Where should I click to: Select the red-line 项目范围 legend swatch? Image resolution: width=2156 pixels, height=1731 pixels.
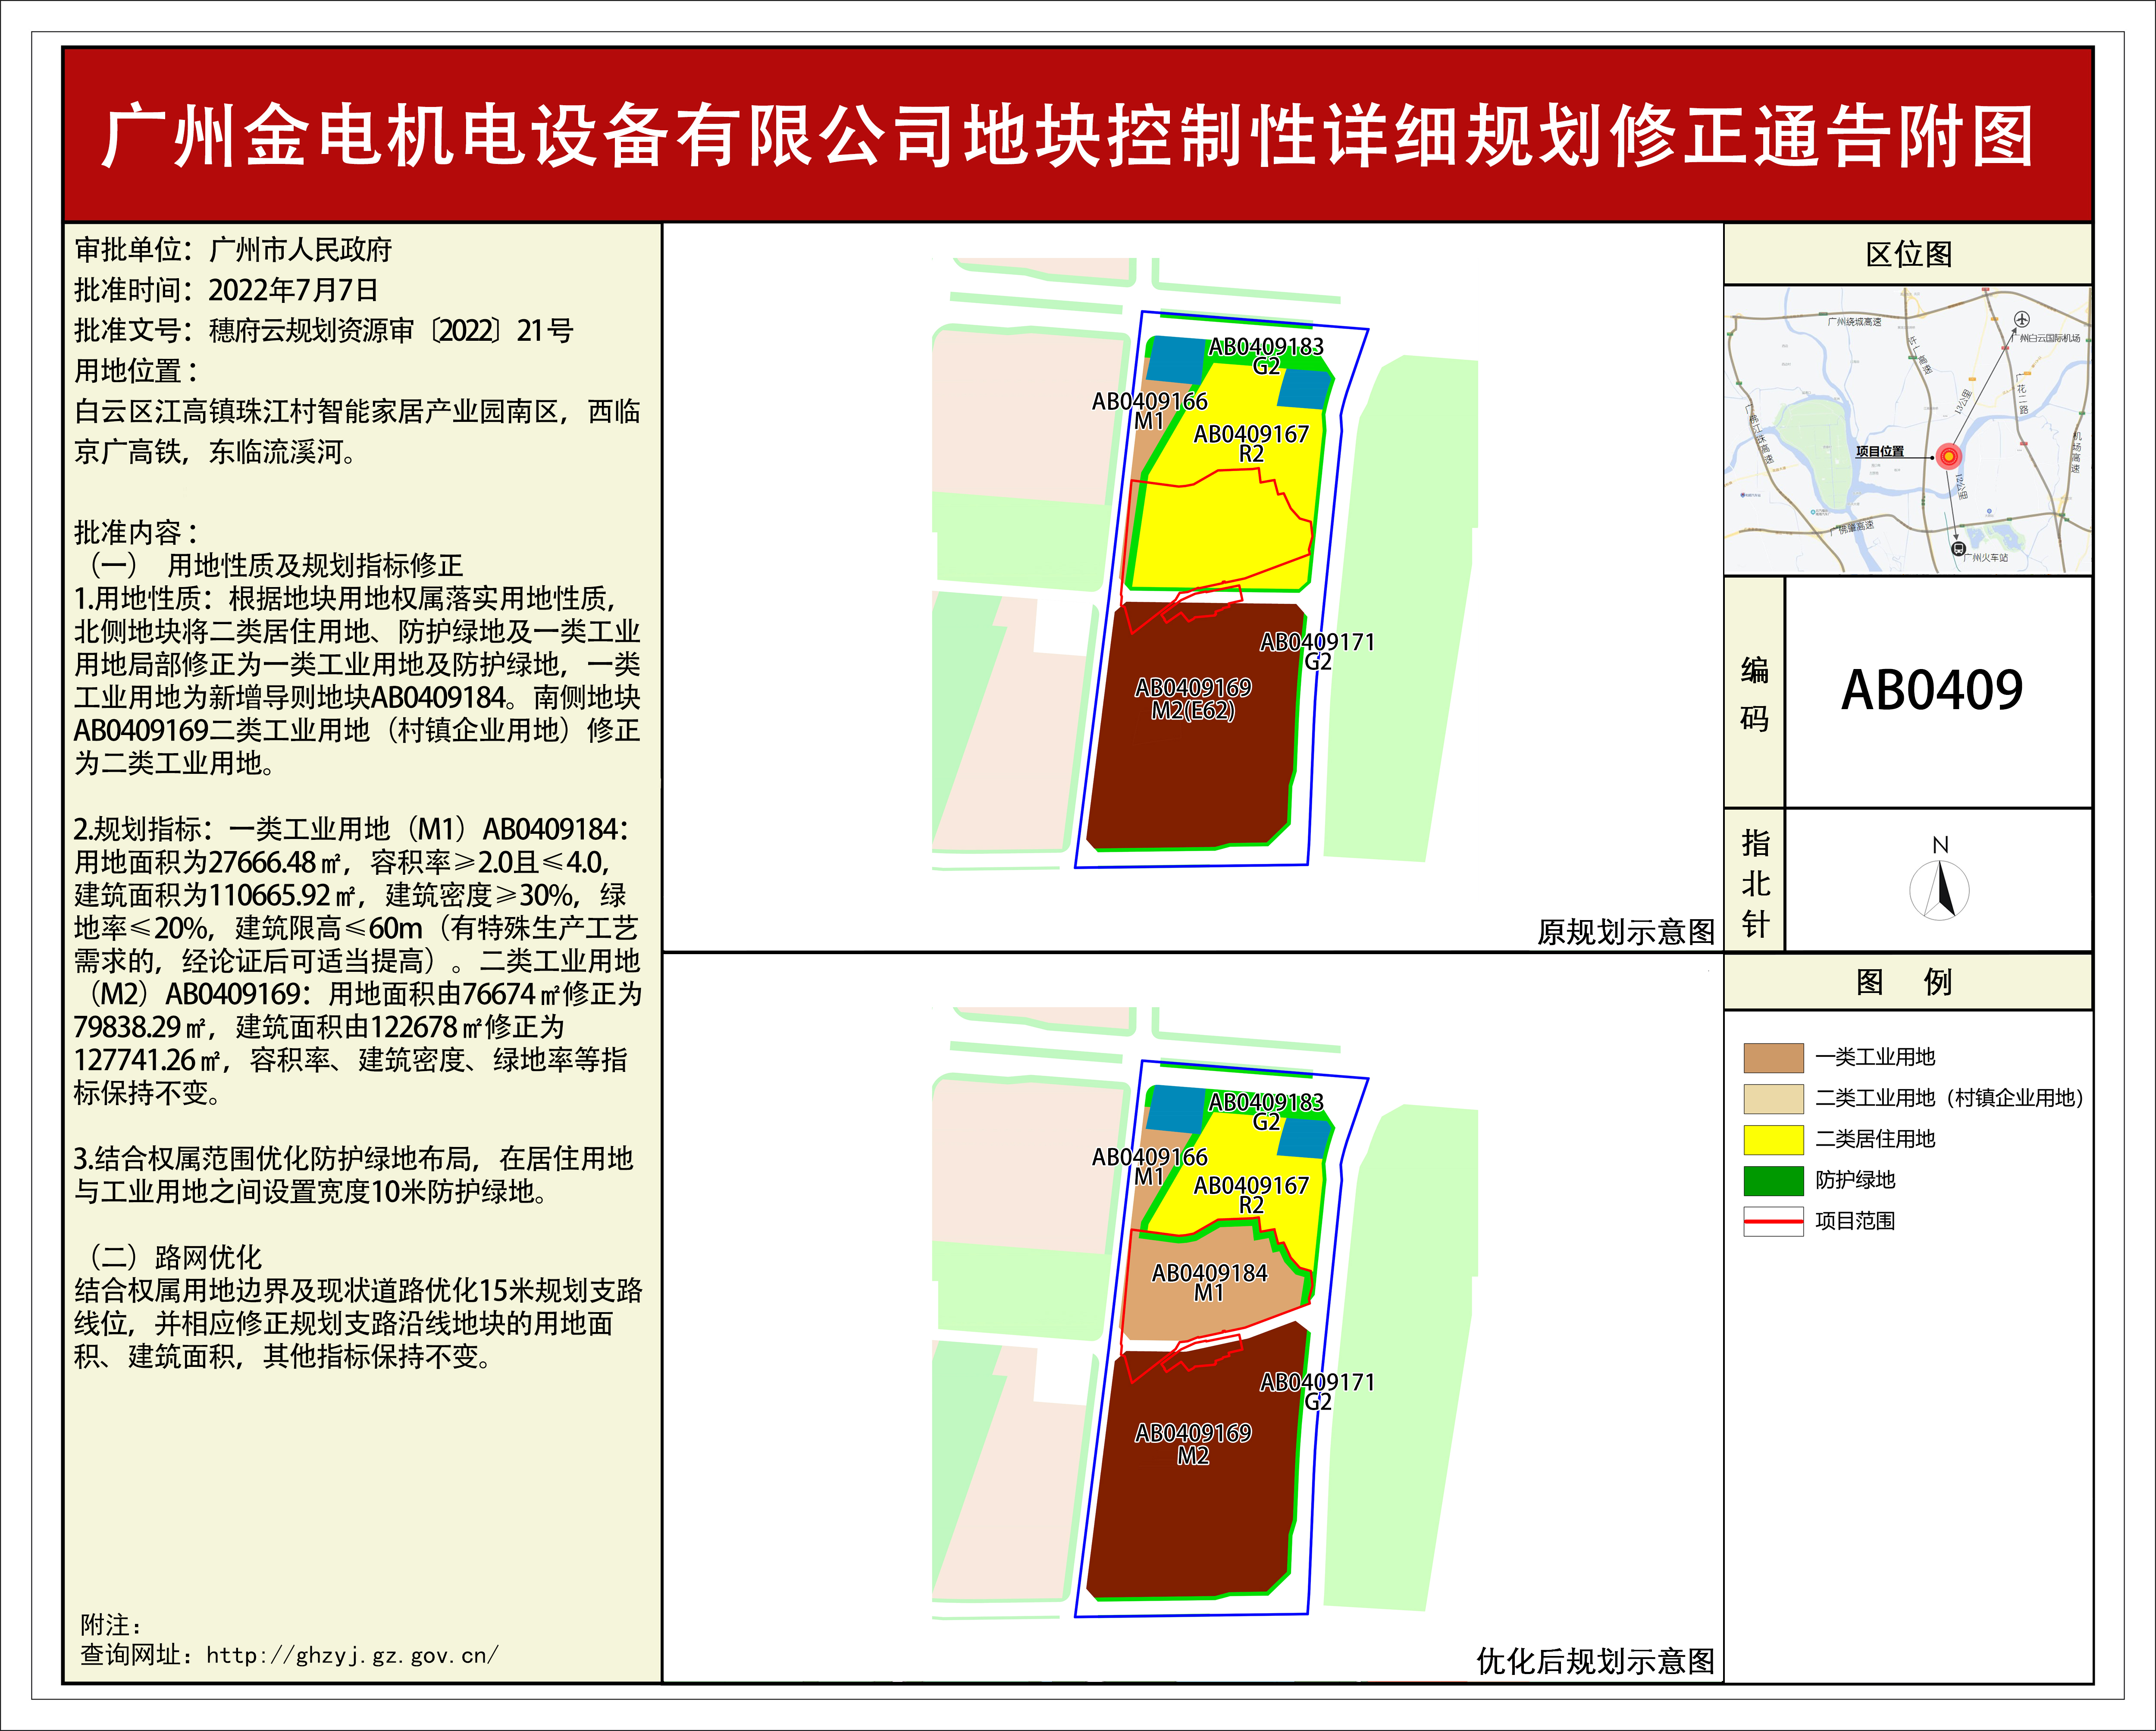pyautogui.click(x=1773, y=1222)
